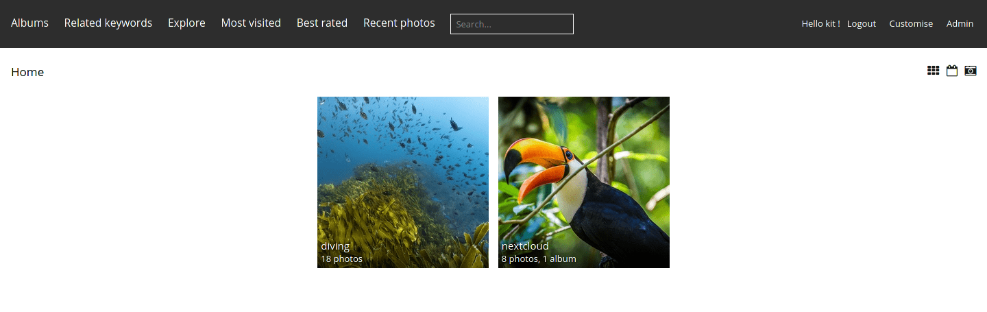Expand the Explore menu
Viewport: 987px width, 312px height.
point(186,23)
